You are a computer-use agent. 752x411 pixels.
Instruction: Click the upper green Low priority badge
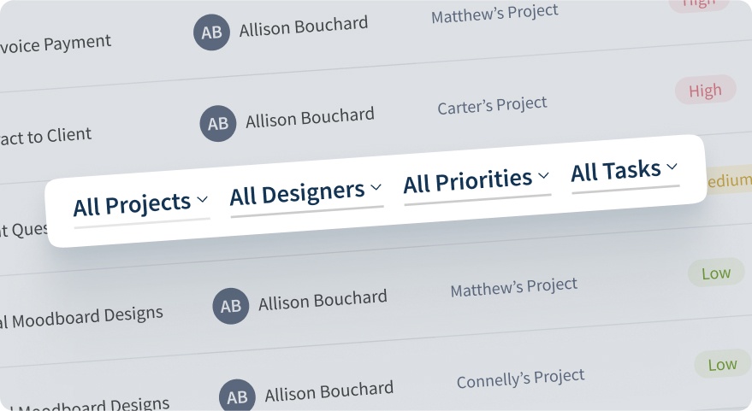pyautogui.click(x=716, y=273)
